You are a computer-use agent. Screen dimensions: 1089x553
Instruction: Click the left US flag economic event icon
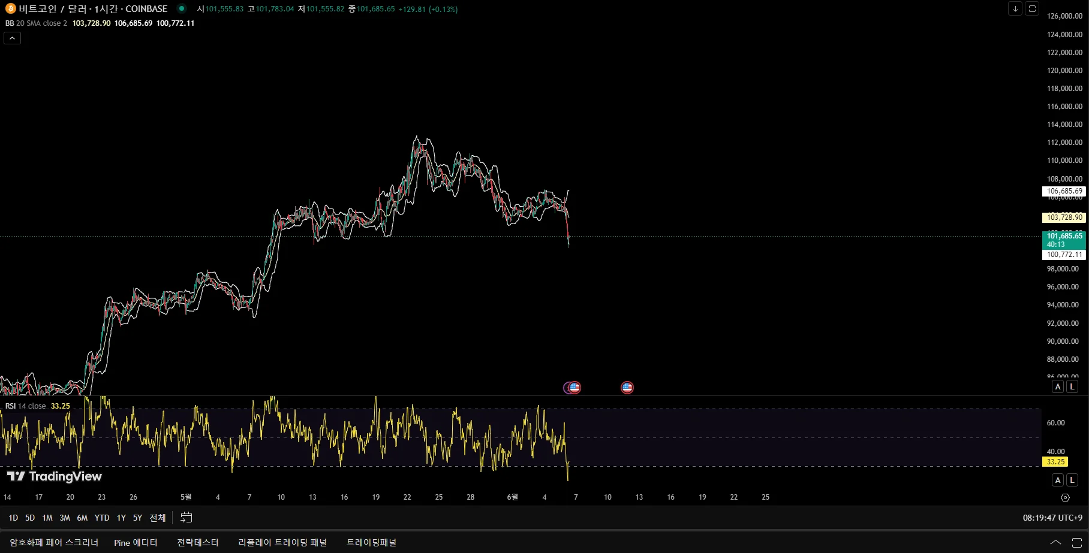pos(573,388)
